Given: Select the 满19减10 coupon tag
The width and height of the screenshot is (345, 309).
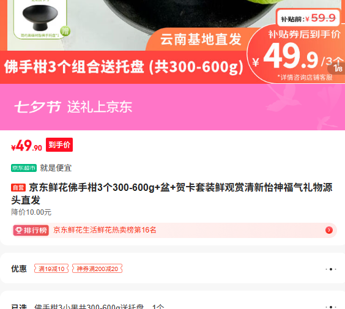Looking at the screenshot, I should coord(51,269).
